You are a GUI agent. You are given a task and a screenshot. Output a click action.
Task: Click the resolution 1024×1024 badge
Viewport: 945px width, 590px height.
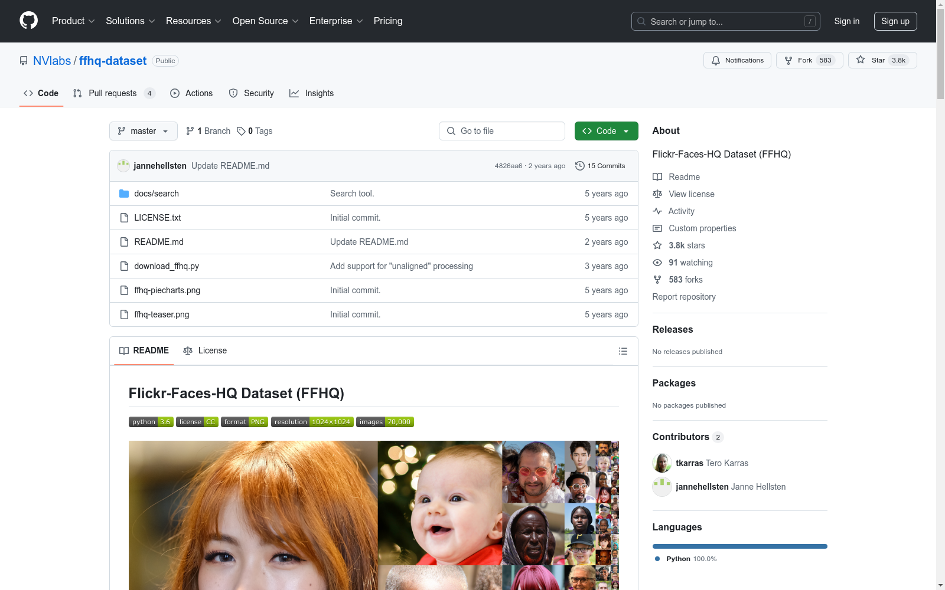[x=312, y=422]
